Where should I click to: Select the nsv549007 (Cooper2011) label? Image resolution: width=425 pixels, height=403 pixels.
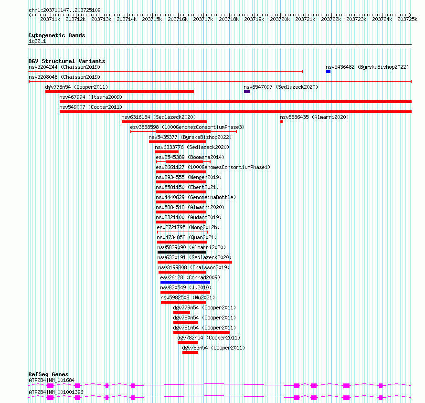[x=91, y=107]
